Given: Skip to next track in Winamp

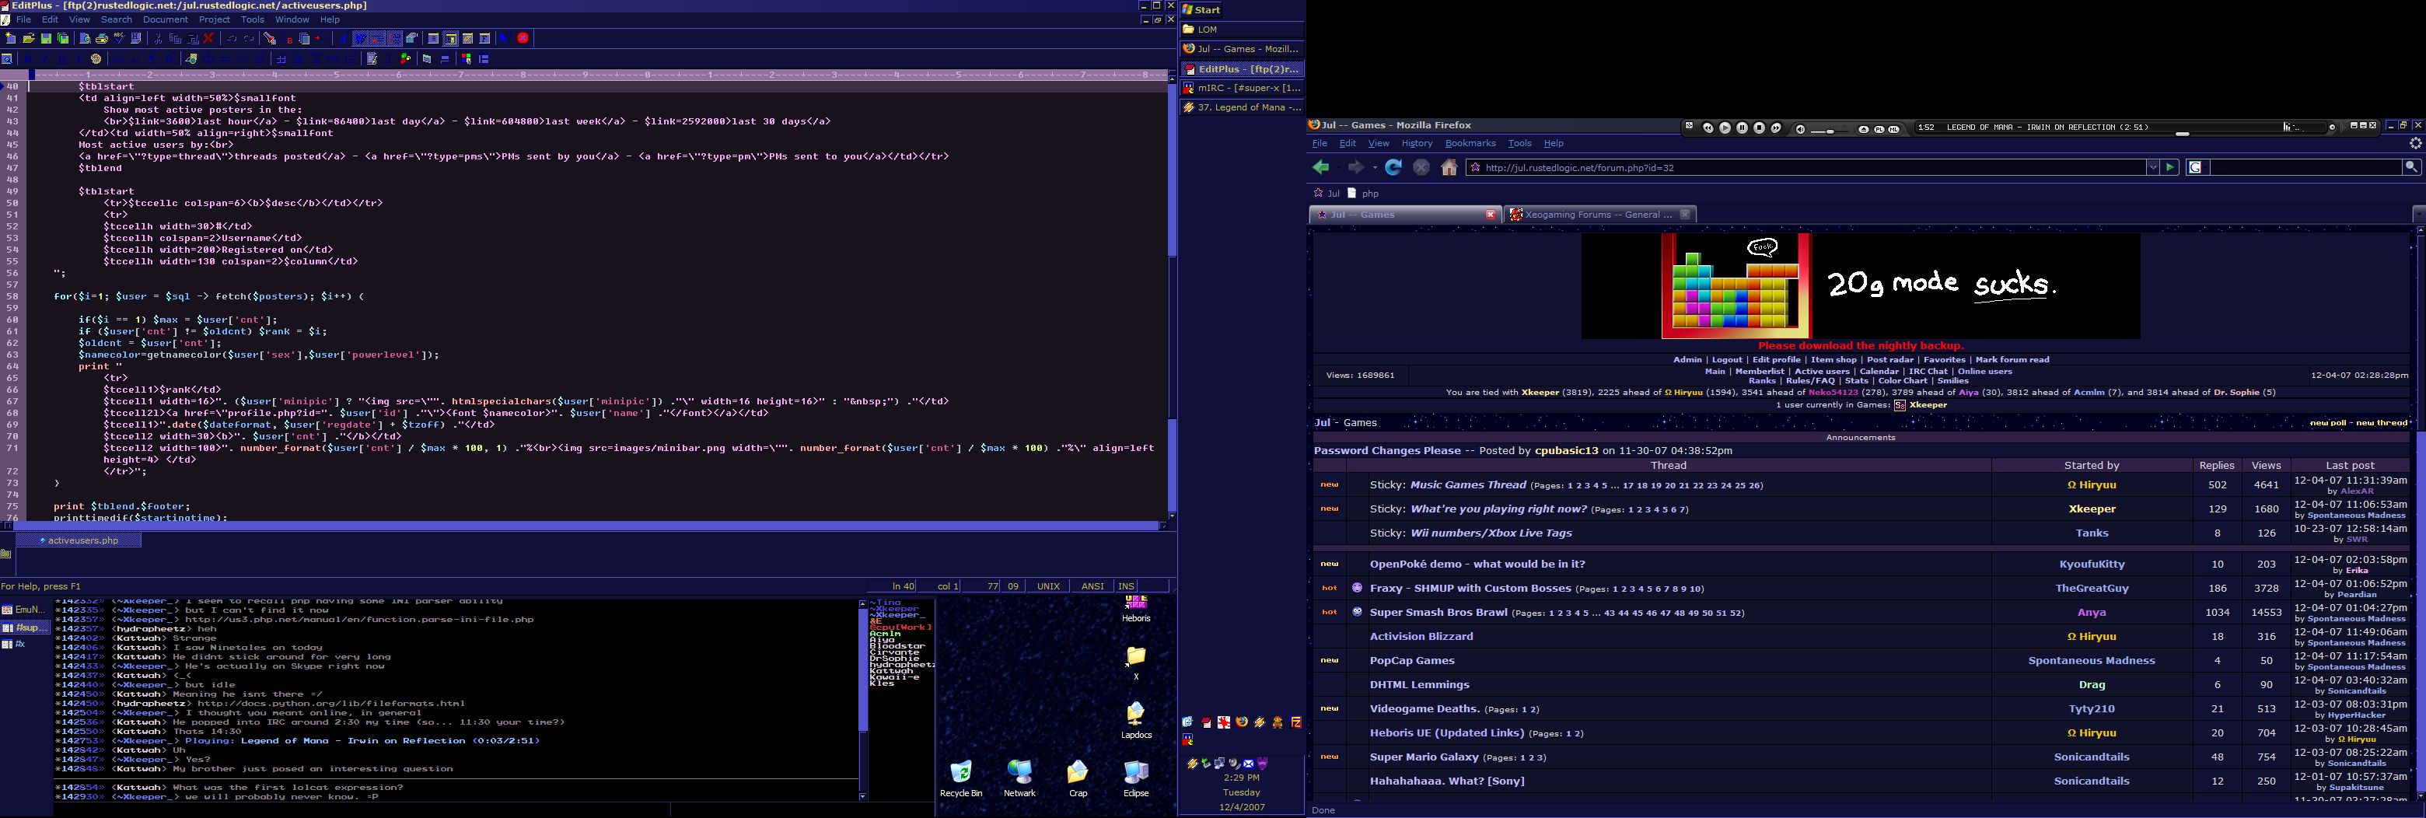Looking at the screenshot, I should coord(1776,128).
